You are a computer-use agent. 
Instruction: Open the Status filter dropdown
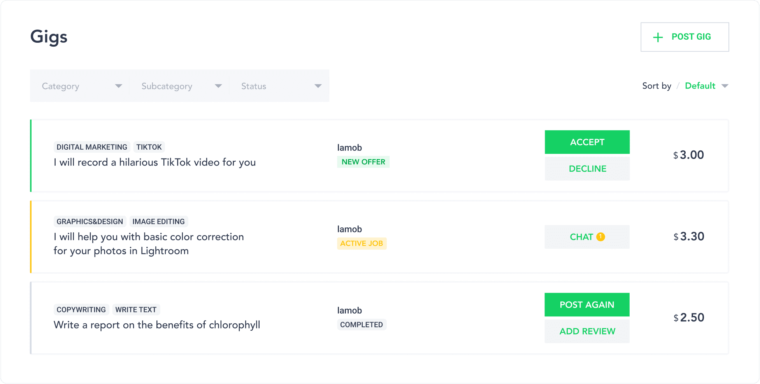click(x=280, y=86)
